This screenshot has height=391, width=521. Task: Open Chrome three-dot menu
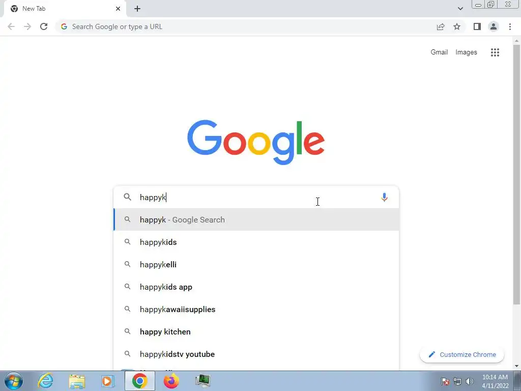[510, 26]
